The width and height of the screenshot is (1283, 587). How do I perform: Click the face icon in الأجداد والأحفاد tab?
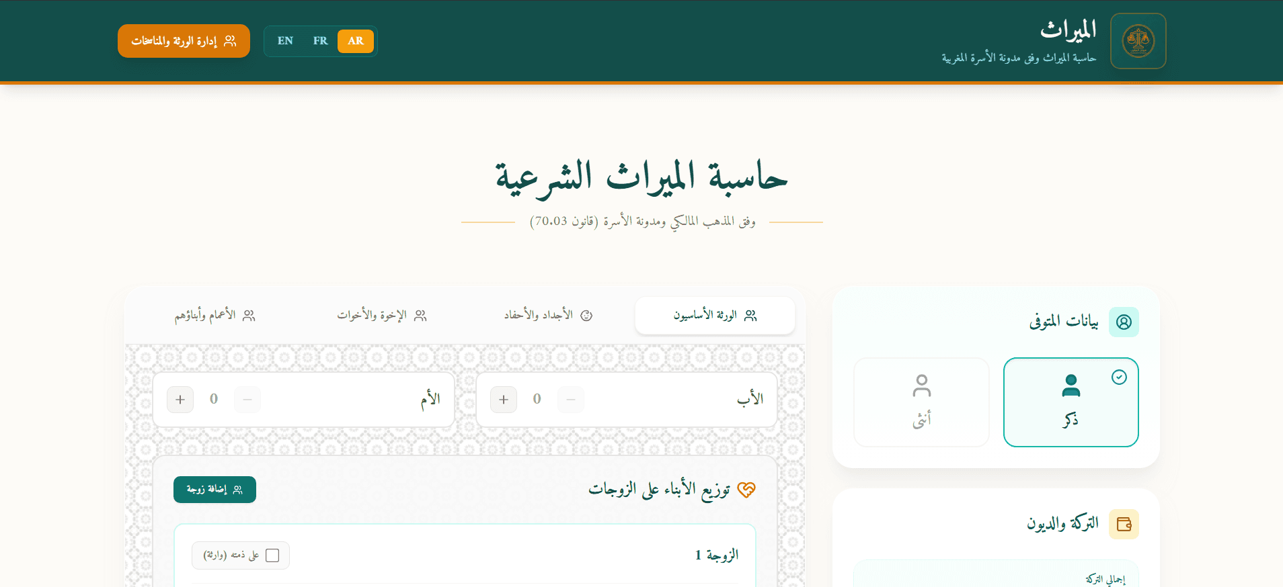586,315
